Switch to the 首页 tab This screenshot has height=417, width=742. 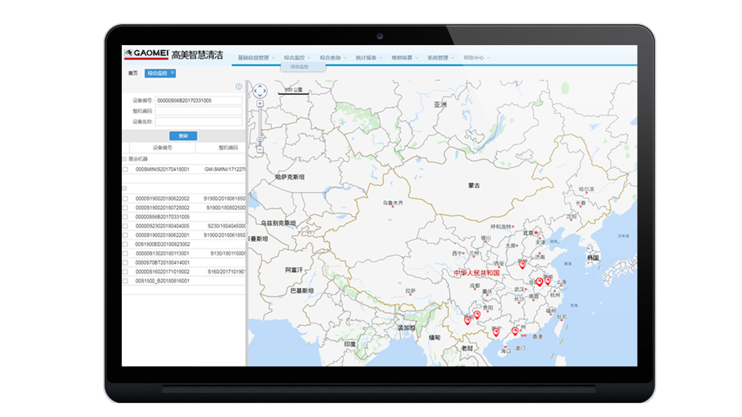133,73
